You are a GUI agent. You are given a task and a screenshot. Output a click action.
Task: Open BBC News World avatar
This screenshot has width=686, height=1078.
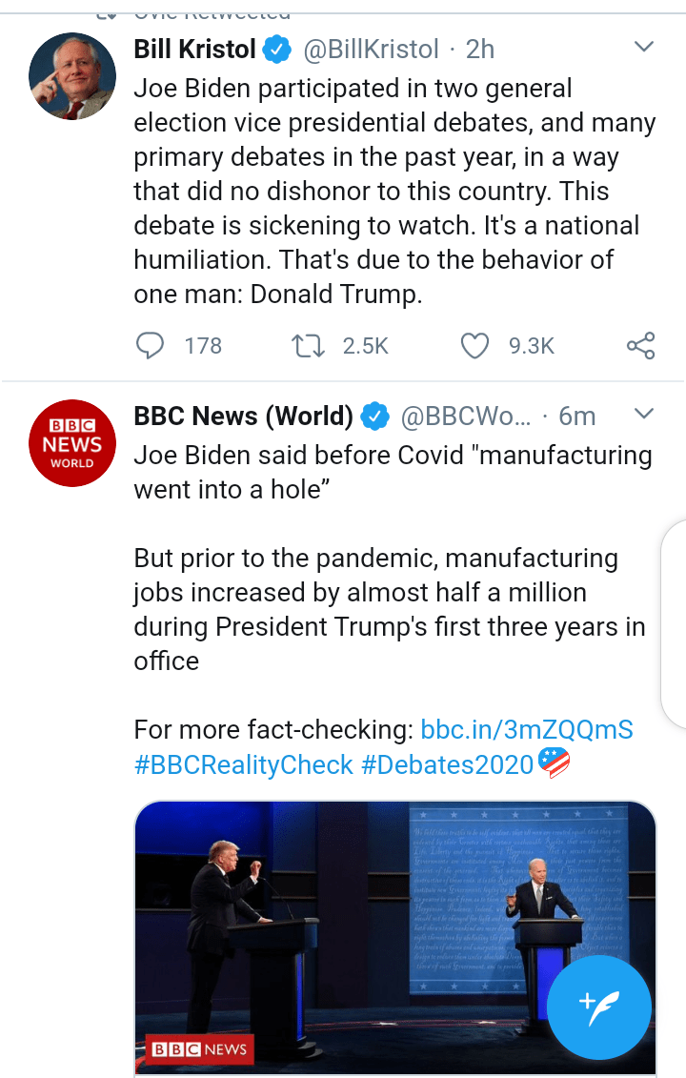click(x=72, y=443)
